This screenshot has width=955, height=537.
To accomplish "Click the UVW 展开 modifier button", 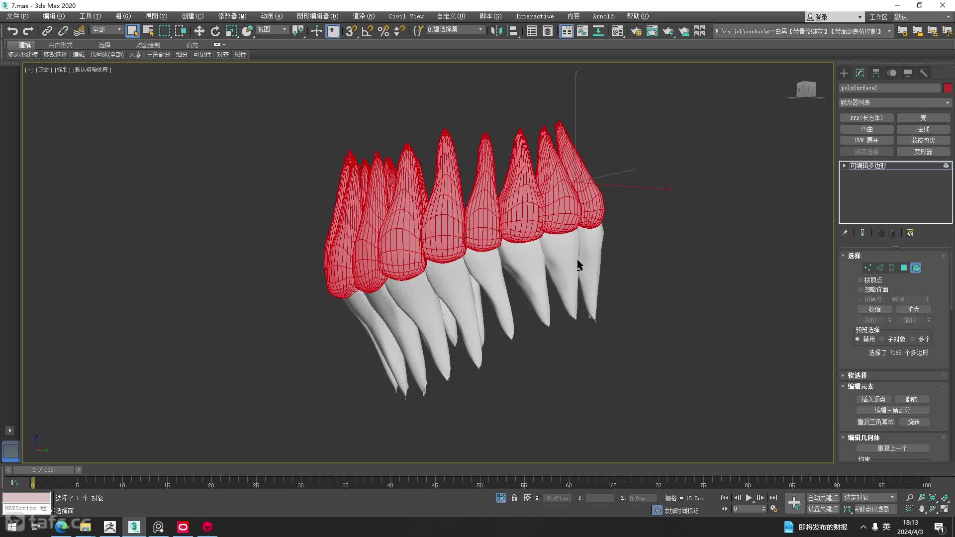I will (866, 140).
